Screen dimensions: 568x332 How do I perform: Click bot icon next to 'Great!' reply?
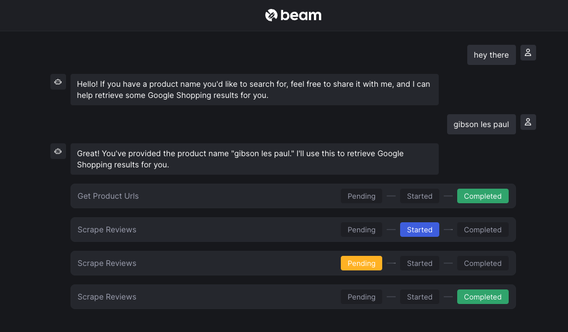pos(58,151)
